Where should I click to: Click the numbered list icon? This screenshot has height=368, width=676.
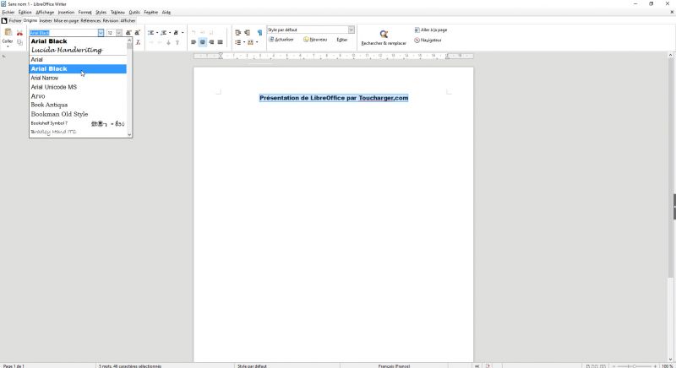click(164, 33)
